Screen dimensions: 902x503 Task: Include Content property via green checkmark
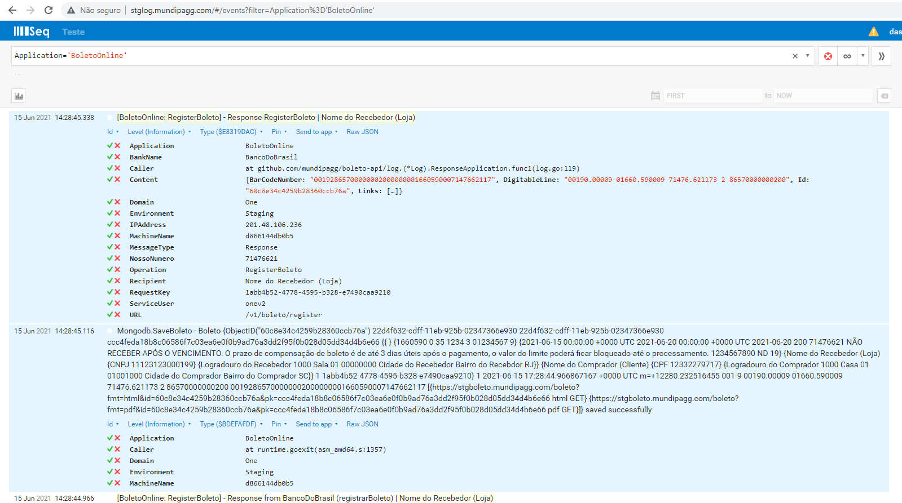(111, 180)
